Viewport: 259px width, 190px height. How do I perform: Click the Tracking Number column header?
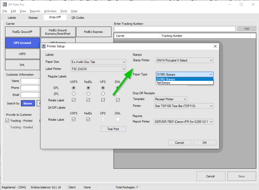click(205, 36)
